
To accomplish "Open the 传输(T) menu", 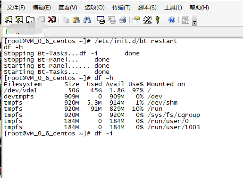I will (121, 8).
